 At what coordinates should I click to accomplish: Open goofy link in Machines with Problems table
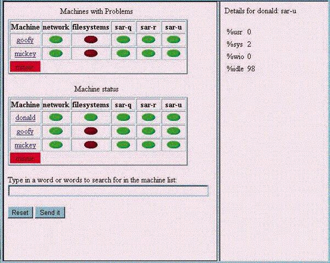click(25, 40)
